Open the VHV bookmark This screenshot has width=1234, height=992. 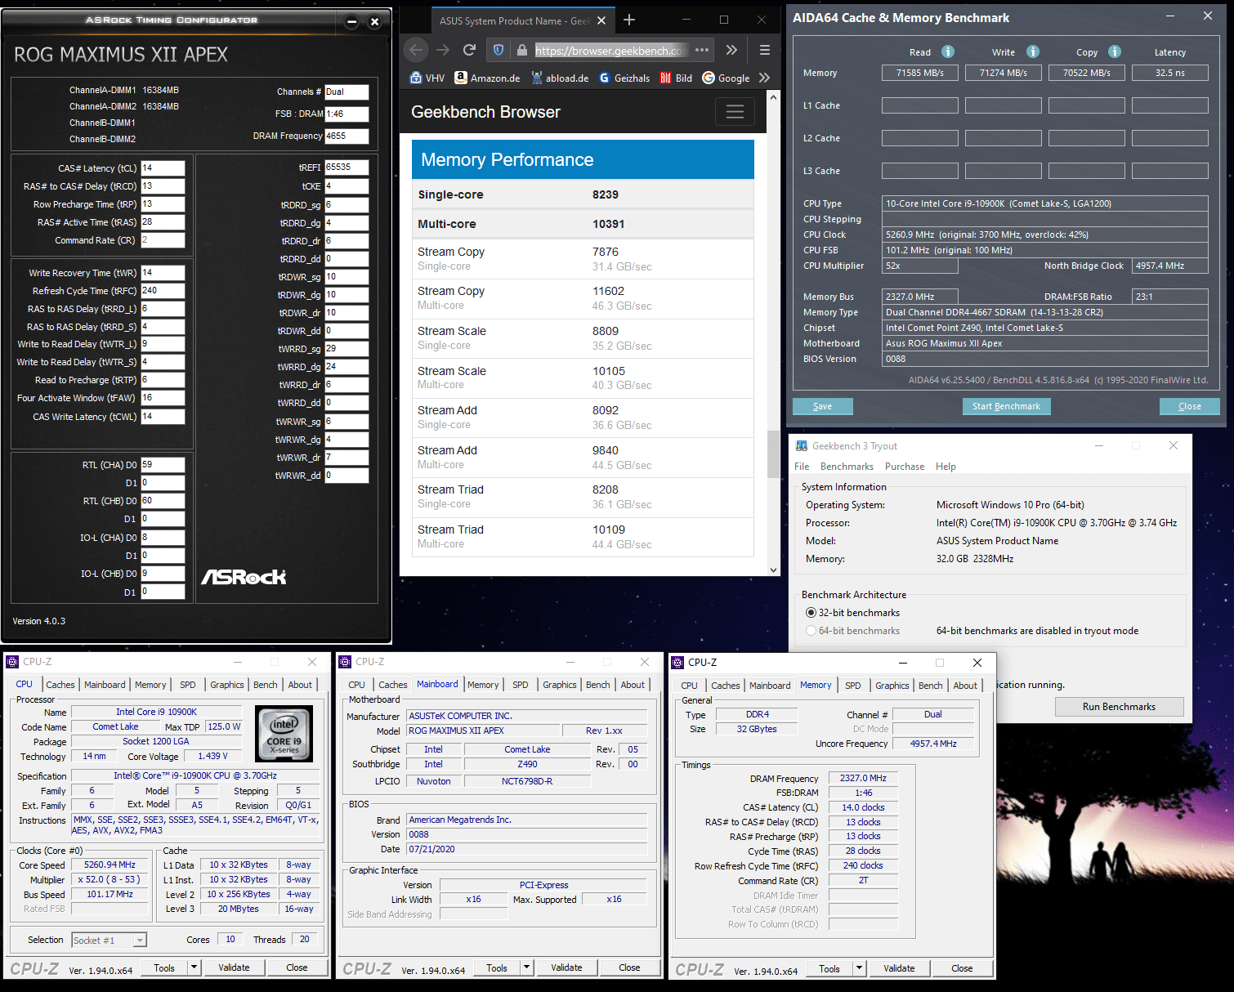point(427,78)
